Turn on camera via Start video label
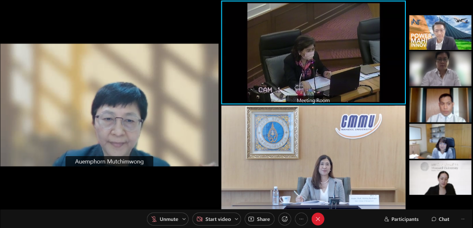473x228 pixels. click(x=218, y=219)
